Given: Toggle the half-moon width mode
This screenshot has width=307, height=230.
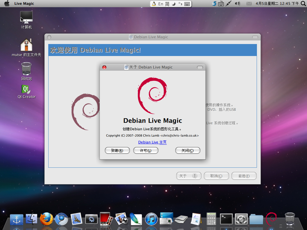Looking at the screenshot, I should 174,4.
